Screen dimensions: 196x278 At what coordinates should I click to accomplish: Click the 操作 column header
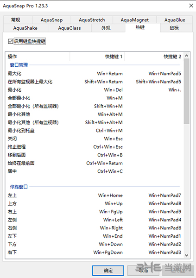click(x=38, y=57)
